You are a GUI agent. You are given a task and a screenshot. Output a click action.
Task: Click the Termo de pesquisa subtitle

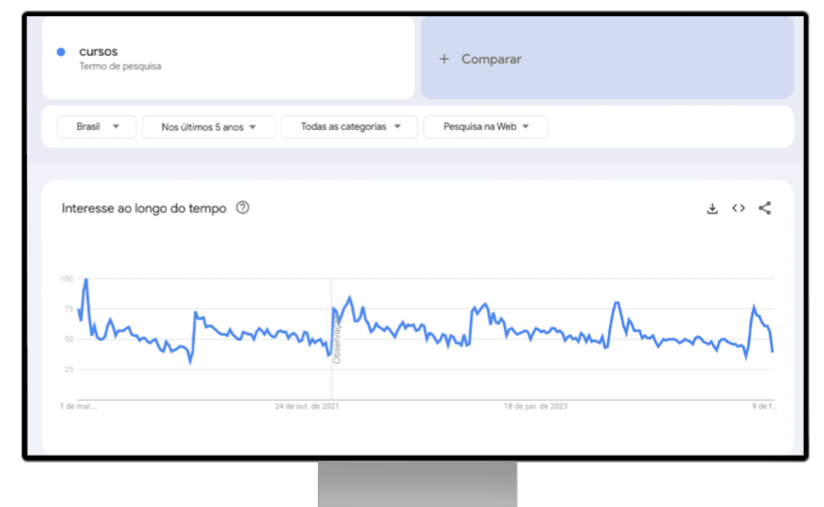[x=120, y=66]
